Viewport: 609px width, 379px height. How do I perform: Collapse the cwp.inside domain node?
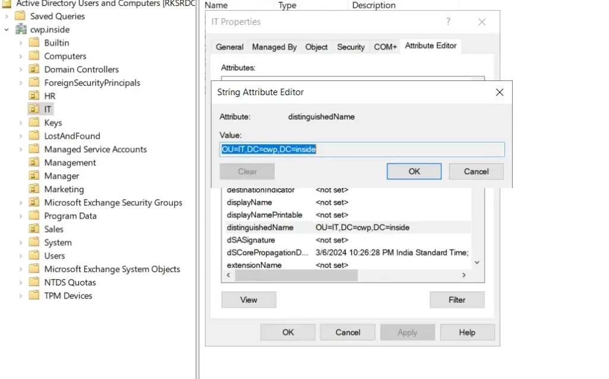coord(7,29)
